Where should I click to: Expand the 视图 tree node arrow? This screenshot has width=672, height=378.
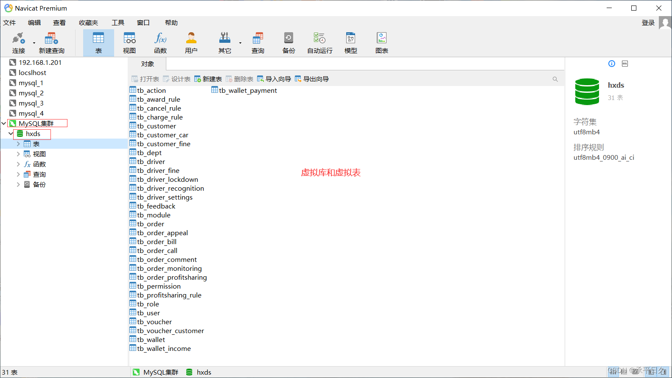click(18, 154)
